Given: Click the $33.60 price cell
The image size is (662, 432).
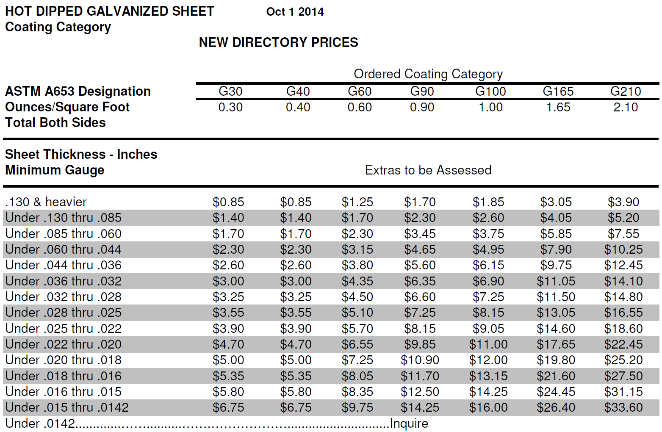Looking at the screenshot, I should pyautogui.click(x=623, y=407).
